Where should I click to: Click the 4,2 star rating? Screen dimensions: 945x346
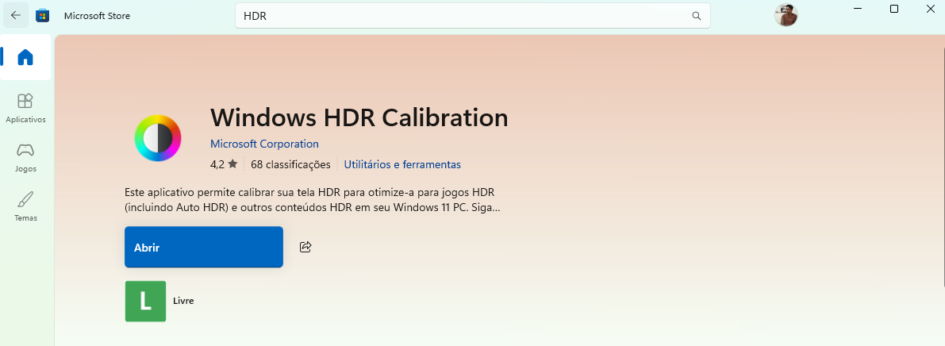(224, 164)
